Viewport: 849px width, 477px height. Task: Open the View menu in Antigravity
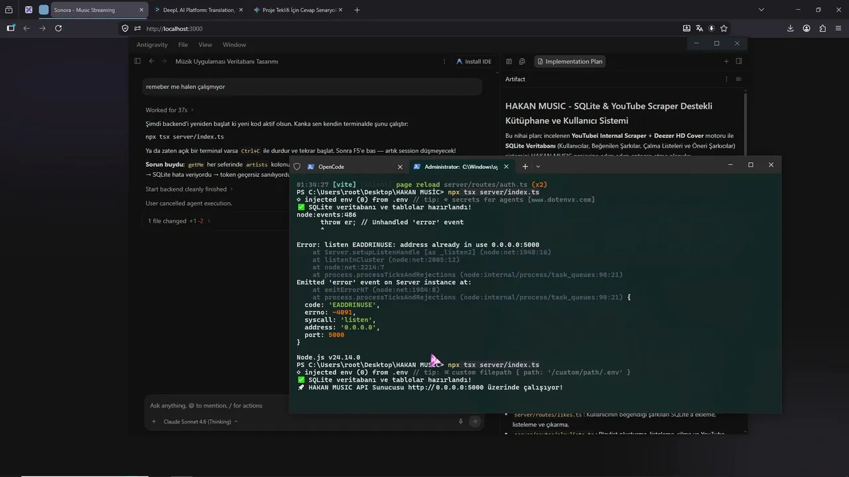(205, 44)
